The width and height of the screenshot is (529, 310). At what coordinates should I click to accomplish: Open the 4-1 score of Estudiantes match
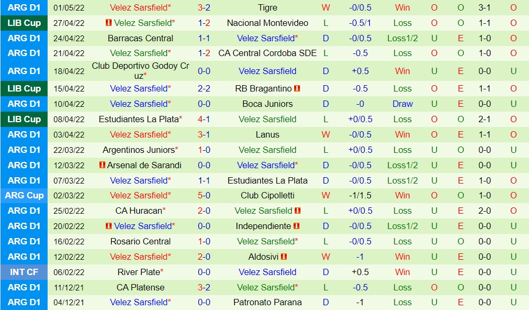[x=204, y=119]
